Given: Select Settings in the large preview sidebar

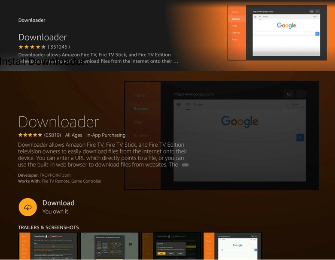Looking at the screenshot, I should [141, 136].
